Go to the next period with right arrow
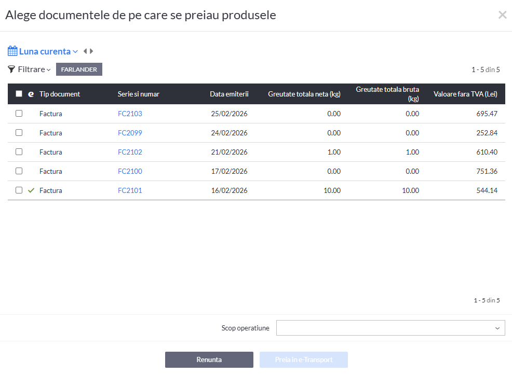This screenshot has height=374, width=512. [91, 51]
